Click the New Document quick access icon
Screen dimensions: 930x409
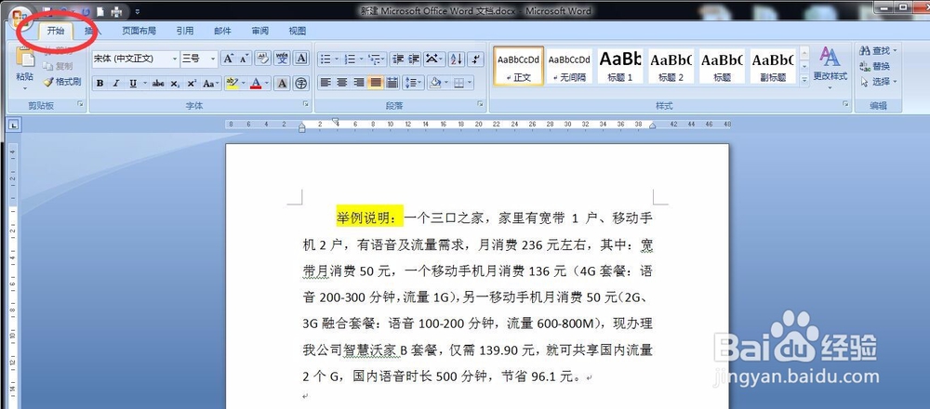coord(100,11)
